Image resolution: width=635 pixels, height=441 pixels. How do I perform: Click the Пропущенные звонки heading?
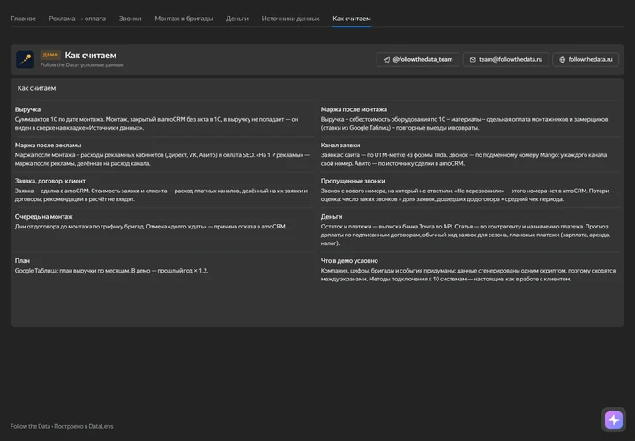click(x=353, y=181)
